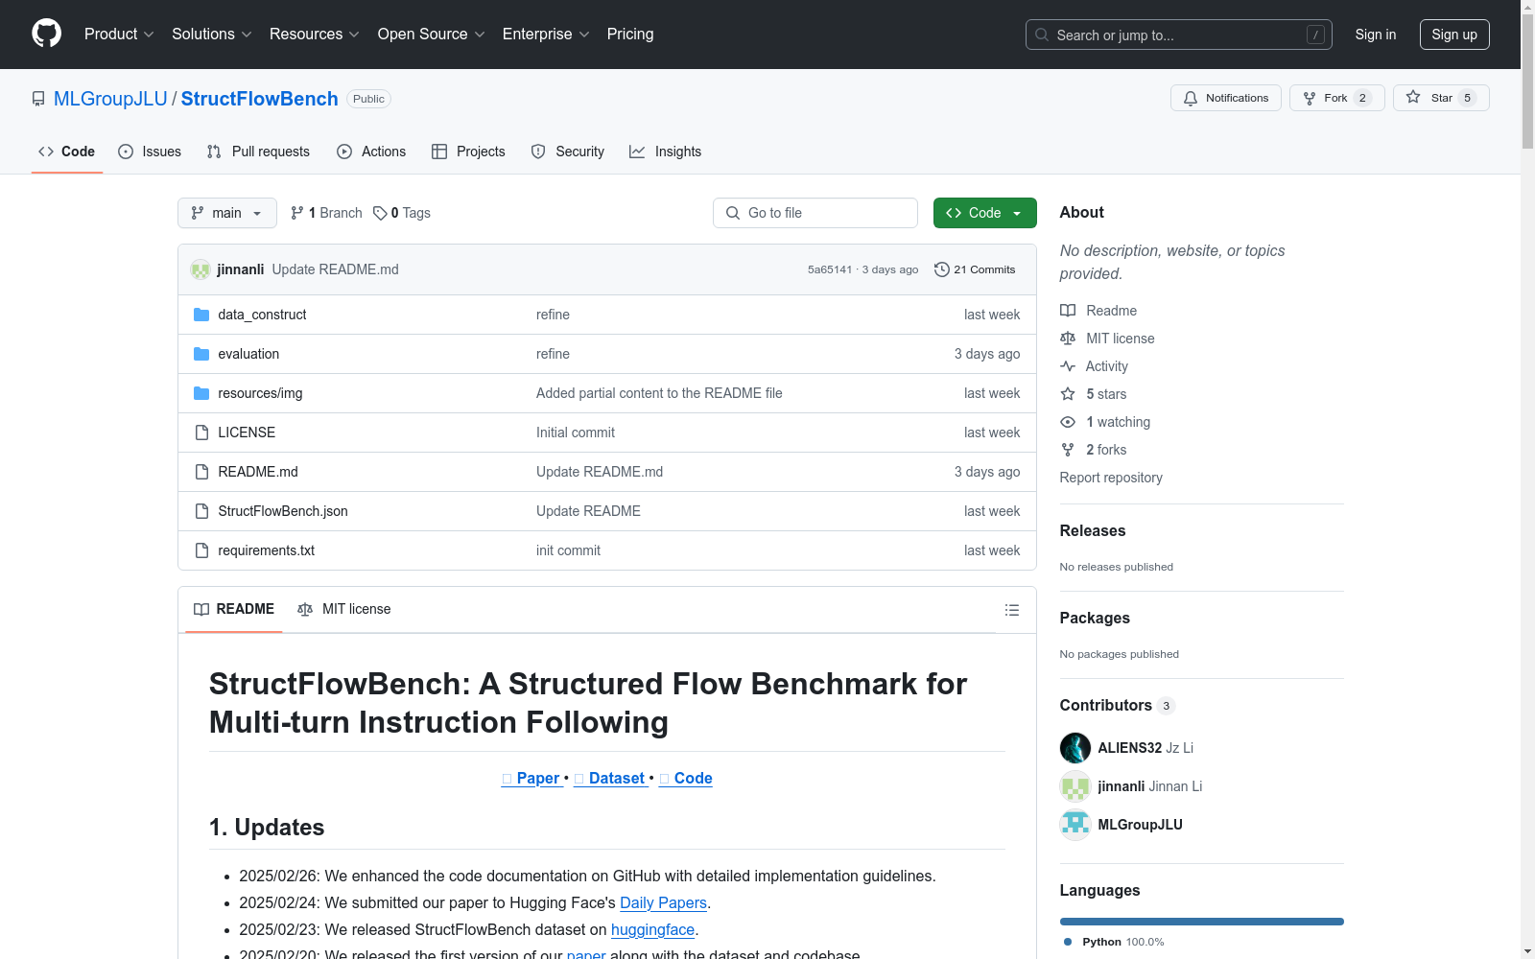Expand the Solutions menu
The image size is (1535, 959).
(x=212, y=35)
